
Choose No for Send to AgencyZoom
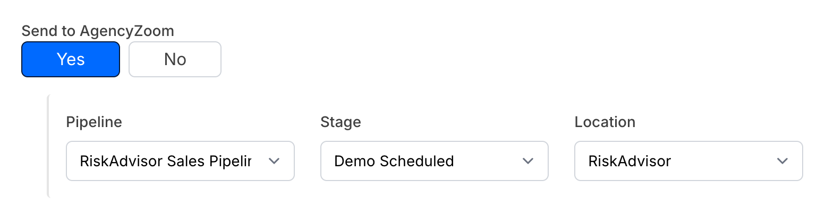[175, 59]
